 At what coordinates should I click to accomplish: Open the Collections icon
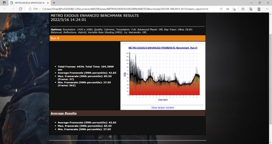point(251,9)
